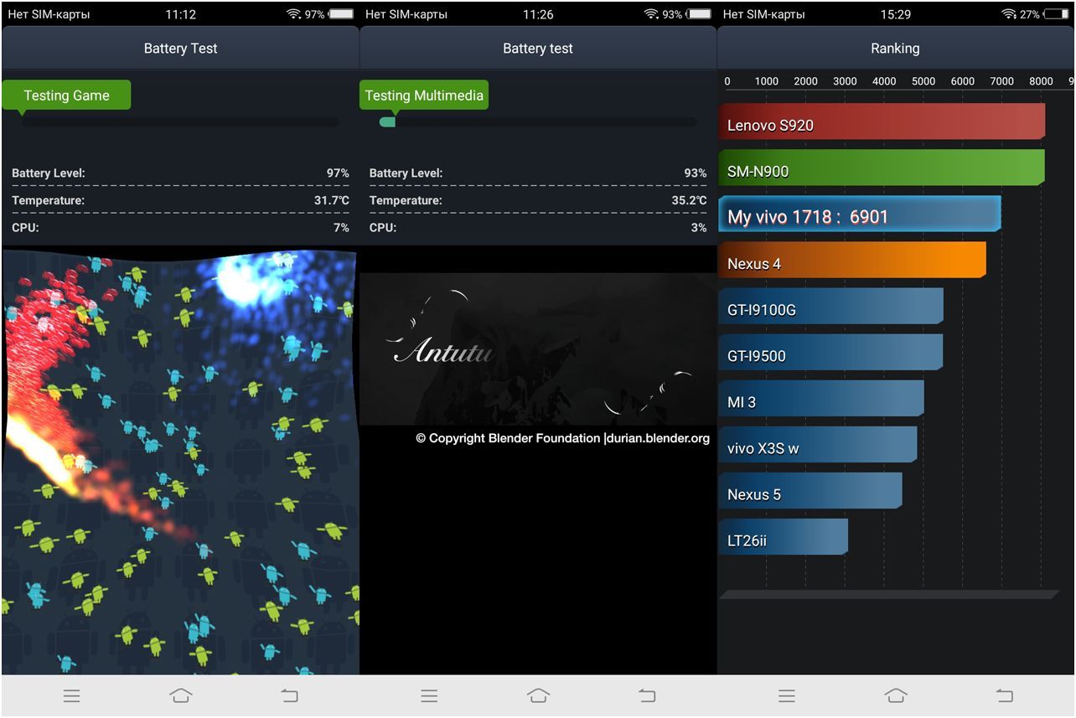1076x718 pixels.
Task: Click the green Testing Game label
Action: (x=66, y=95)
